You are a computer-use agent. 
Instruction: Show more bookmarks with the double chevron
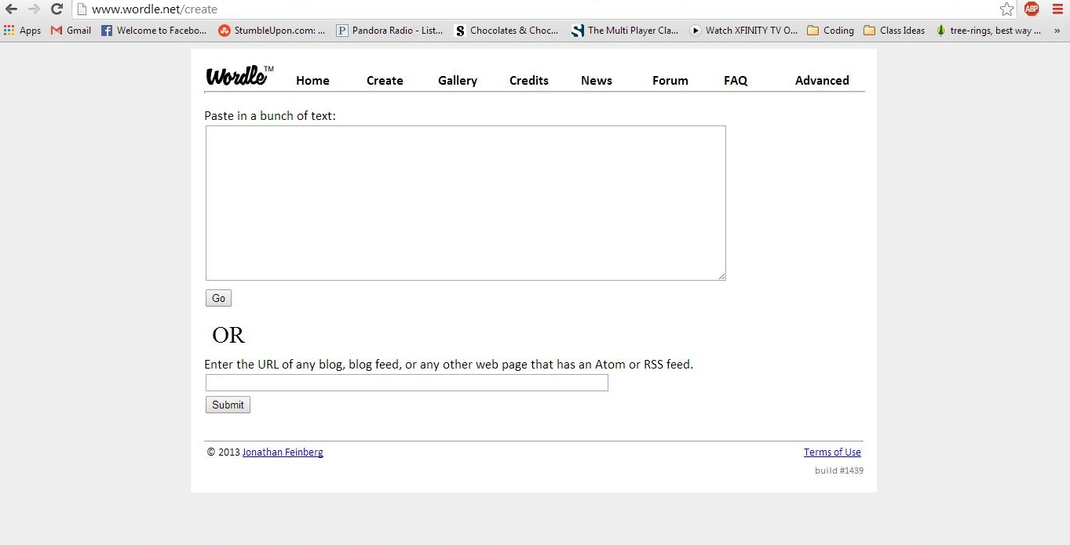pyautogui.click(x=1057, y=31)
